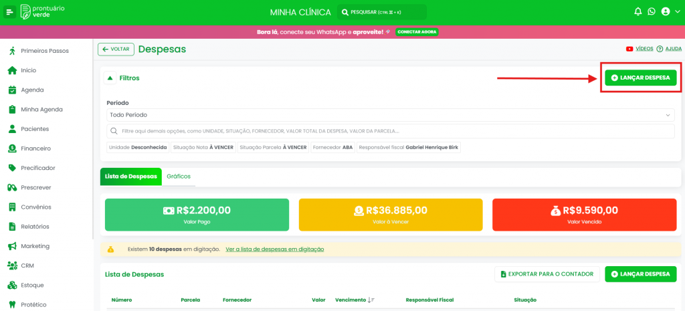Open Precificador in the sidebar
The width and height of the screenshot is (685, 311).
[x=37, y=168]
